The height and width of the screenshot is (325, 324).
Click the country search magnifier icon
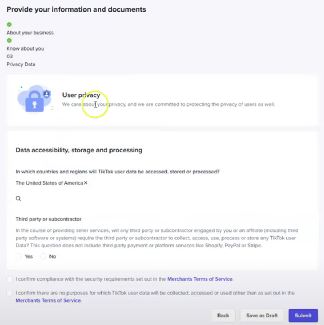click(x=18, y=198)
